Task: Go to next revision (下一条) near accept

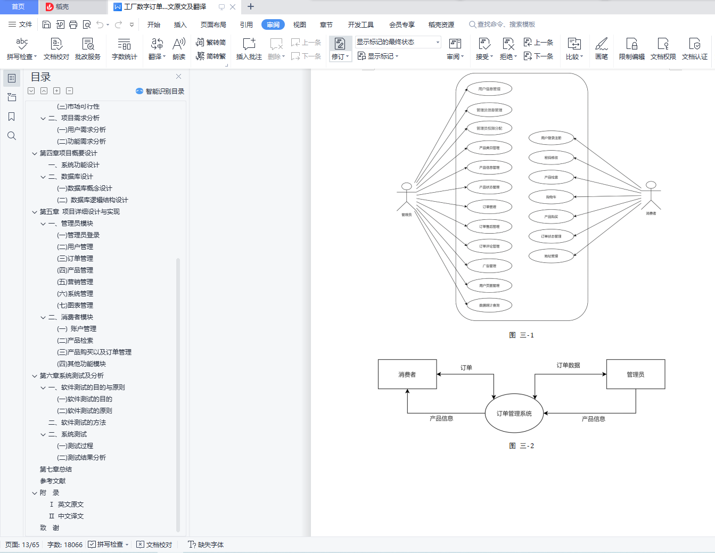Action: coord(539,56)
